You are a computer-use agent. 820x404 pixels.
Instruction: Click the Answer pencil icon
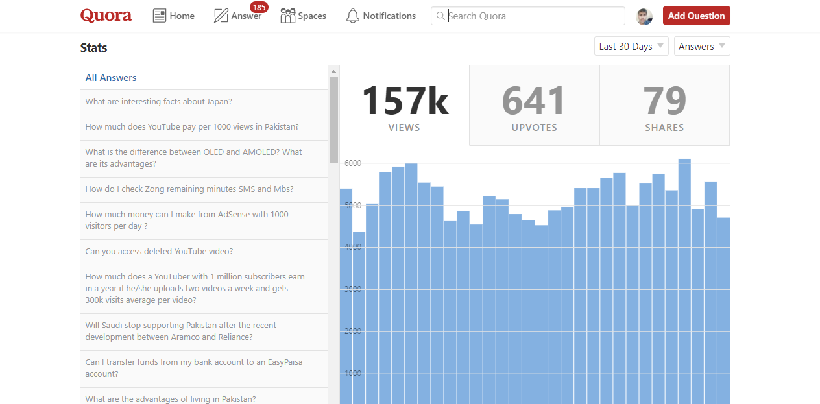[x=221, y=16]
